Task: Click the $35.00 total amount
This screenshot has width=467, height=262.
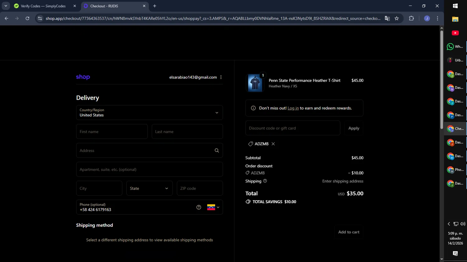Action: pyautogui.click(x=355, y=193)
